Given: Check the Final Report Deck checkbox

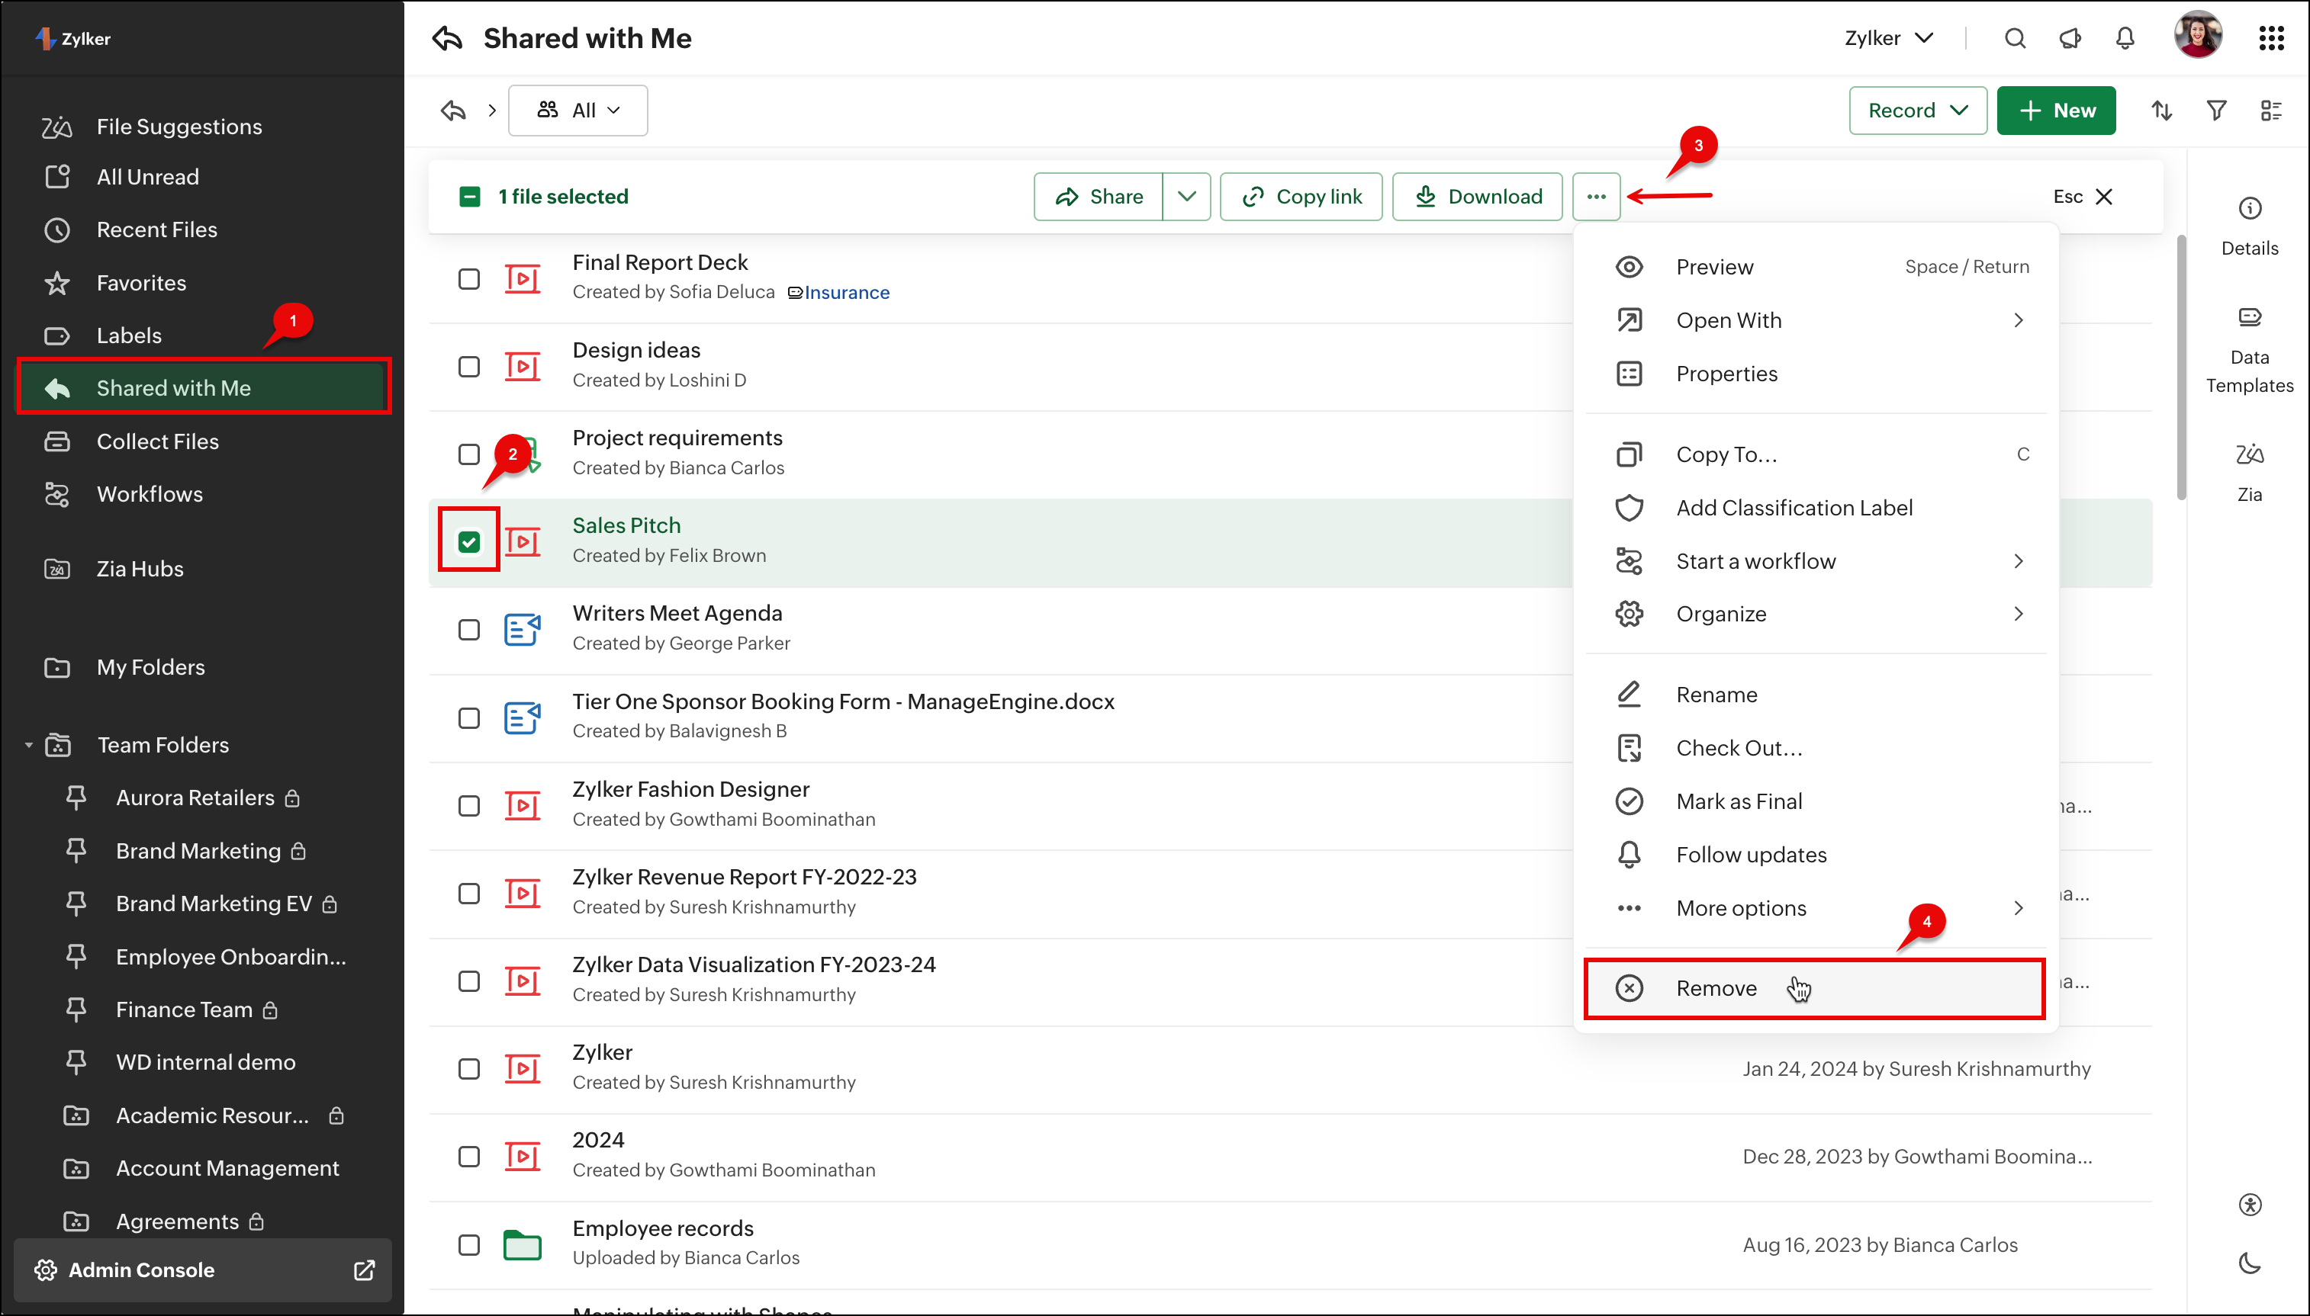Looking at the screenshot, I should pyautogui.click(x=468, y=278).
